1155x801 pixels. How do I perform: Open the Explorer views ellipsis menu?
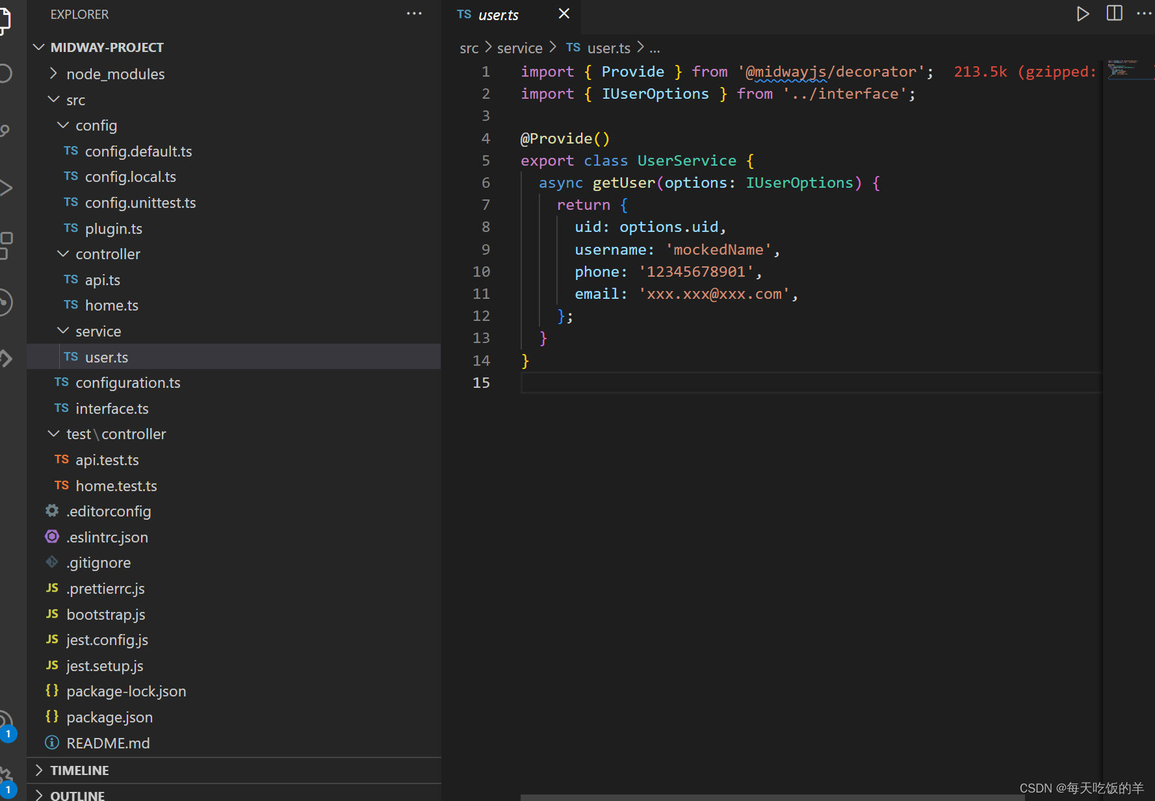coord(414,14)
